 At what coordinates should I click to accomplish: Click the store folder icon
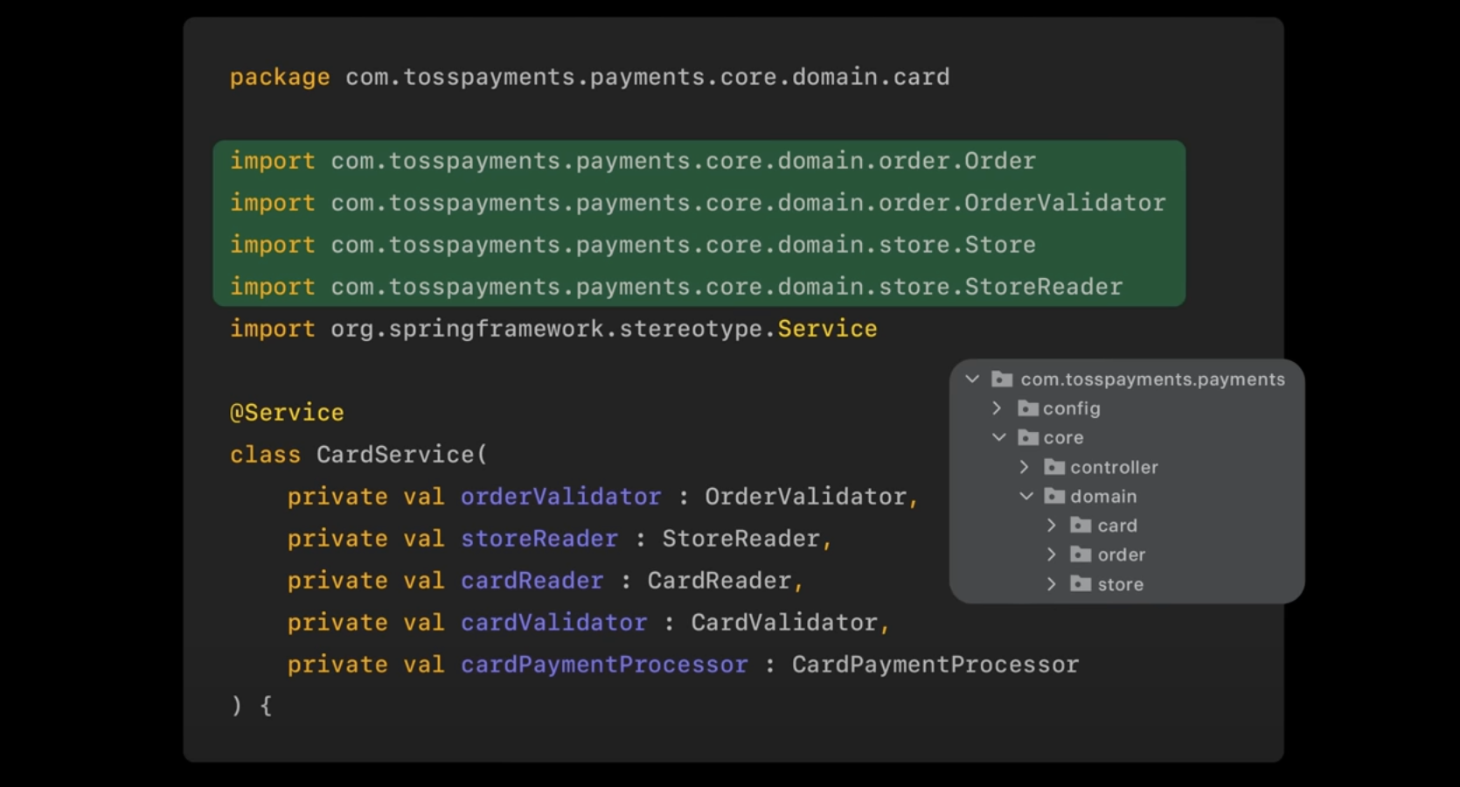click(x=1081, y=584)
